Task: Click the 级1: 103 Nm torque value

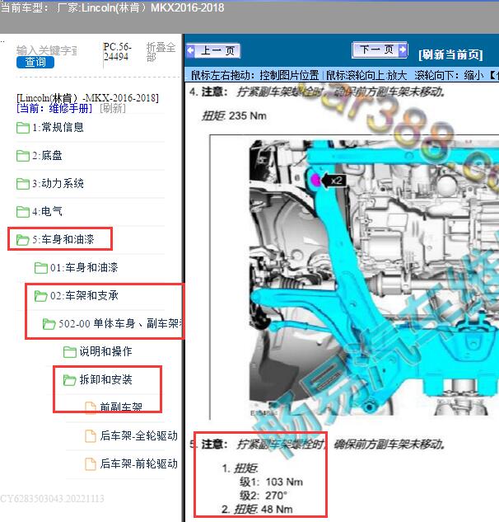Action: [x=271, y=482]
